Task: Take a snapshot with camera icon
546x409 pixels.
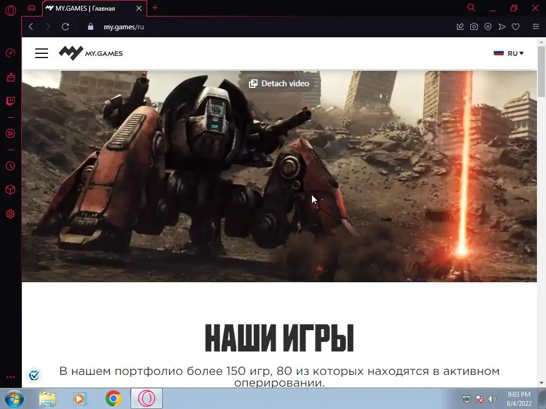Action: coord(474,27)
